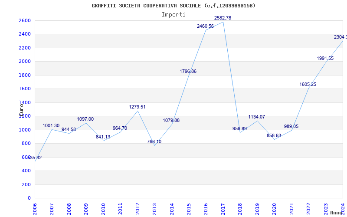Select the 1796.86 value label
The width and height of the screenshot is (347, 217).
tap(188, 71)
